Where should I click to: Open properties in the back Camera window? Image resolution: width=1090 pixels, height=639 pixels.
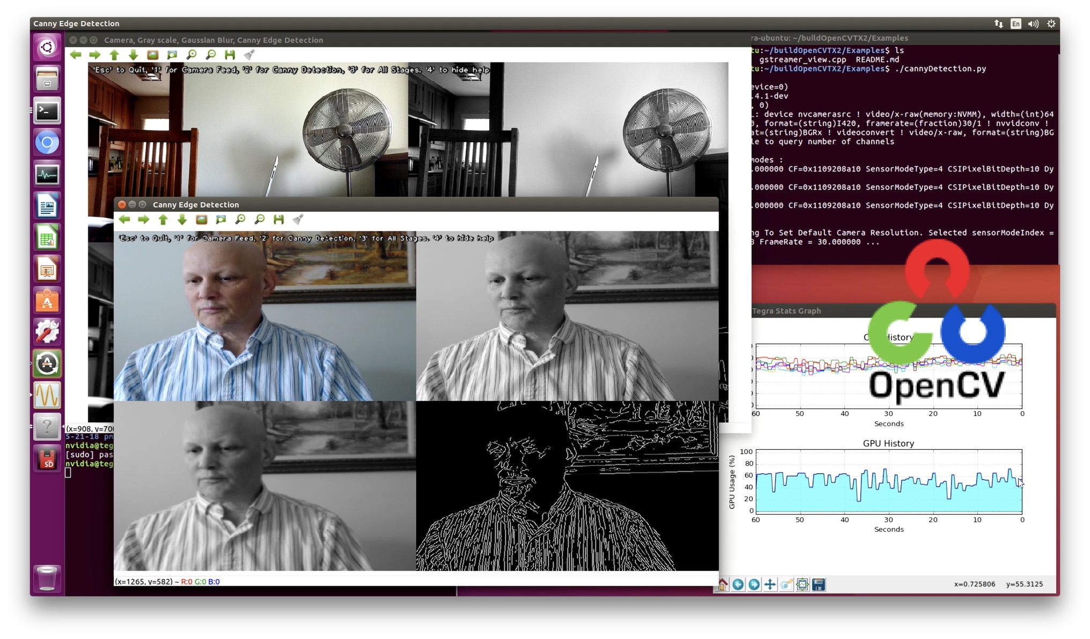(x=249, y=55)
